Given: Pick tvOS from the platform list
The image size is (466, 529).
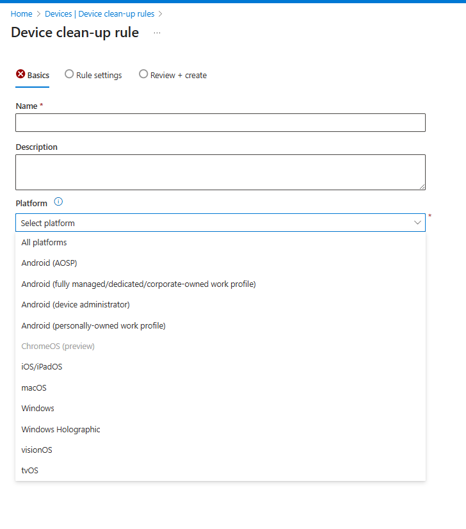Looking at the screenshot, I should [x=29, y=471].
